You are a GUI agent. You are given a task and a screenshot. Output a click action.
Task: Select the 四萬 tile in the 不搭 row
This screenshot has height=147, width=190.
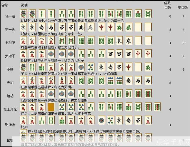(x=62, y=67)
